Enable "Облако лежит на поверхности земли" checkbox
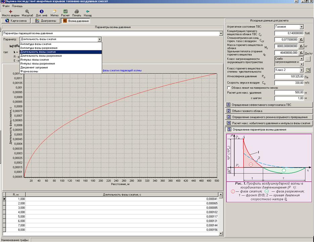 point(229,87)
